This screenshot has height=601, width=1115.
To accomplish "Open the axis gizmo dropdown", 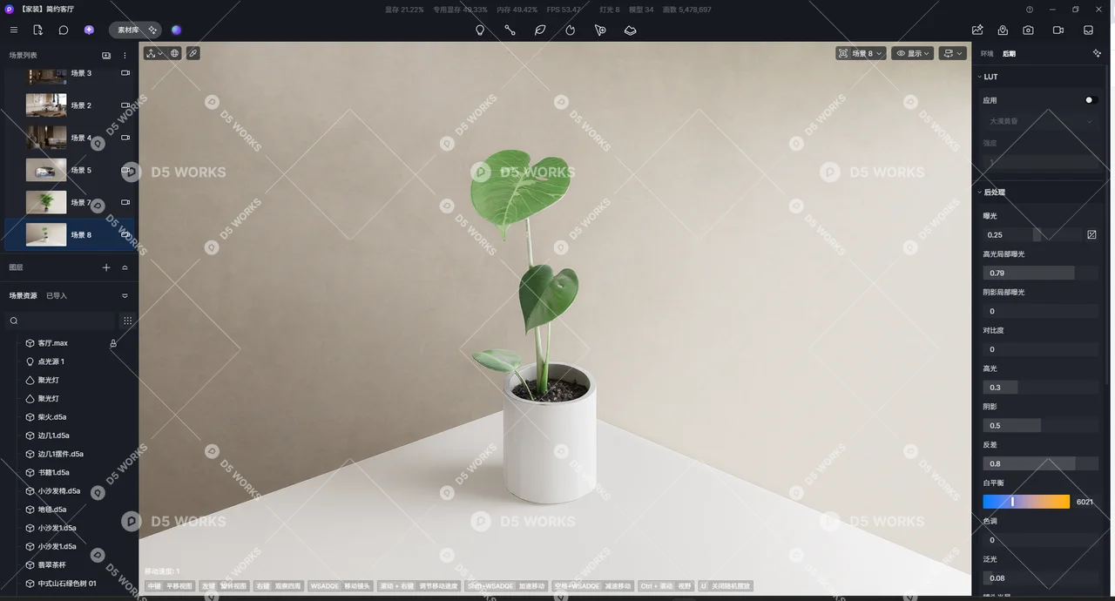I will coord(155,53).
